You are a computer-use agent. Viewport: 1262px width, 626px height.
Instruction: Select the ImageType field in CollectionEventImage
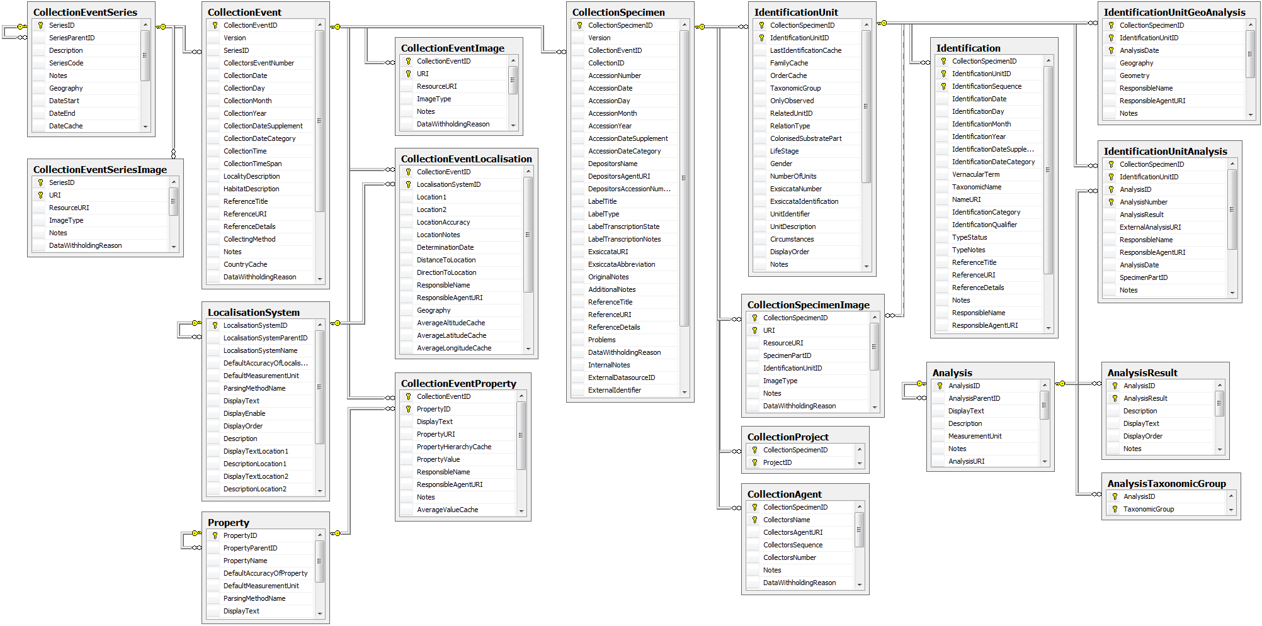coord(453,99)
